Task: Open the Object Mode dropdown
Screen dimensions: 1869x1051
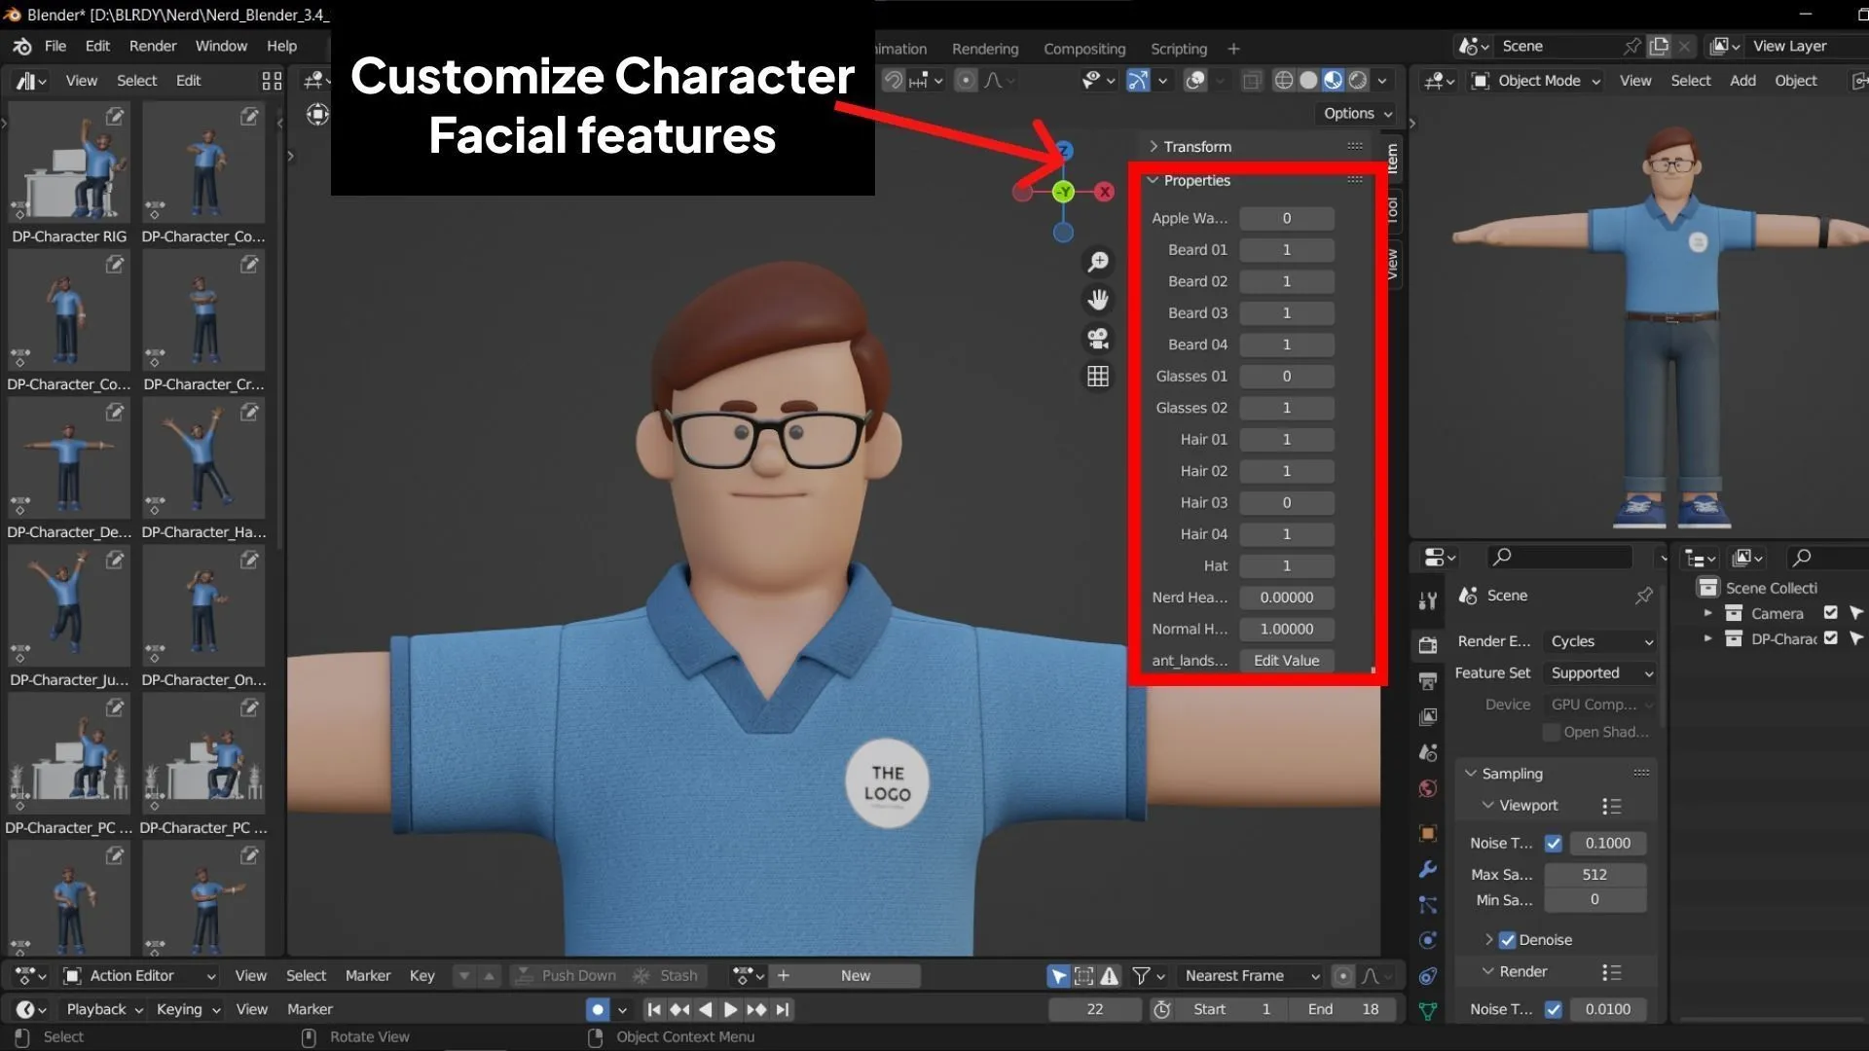Action: (x=1538, y=81)
